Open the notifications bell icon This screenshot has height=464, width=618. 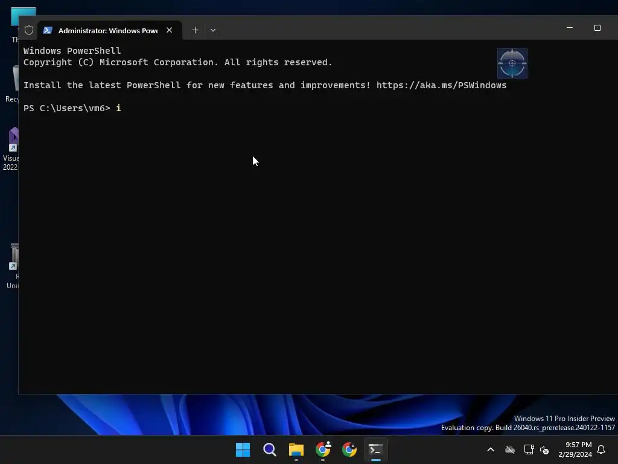pos(602,449)
